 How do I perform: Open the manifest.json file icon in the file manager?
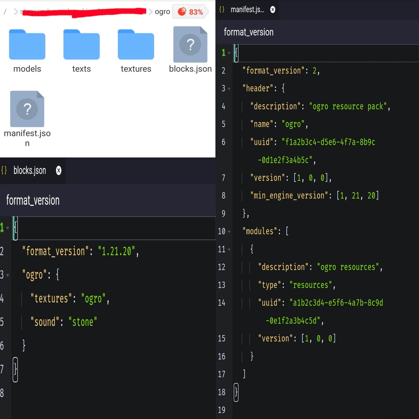pyautogui.click(x=27, y=109)
